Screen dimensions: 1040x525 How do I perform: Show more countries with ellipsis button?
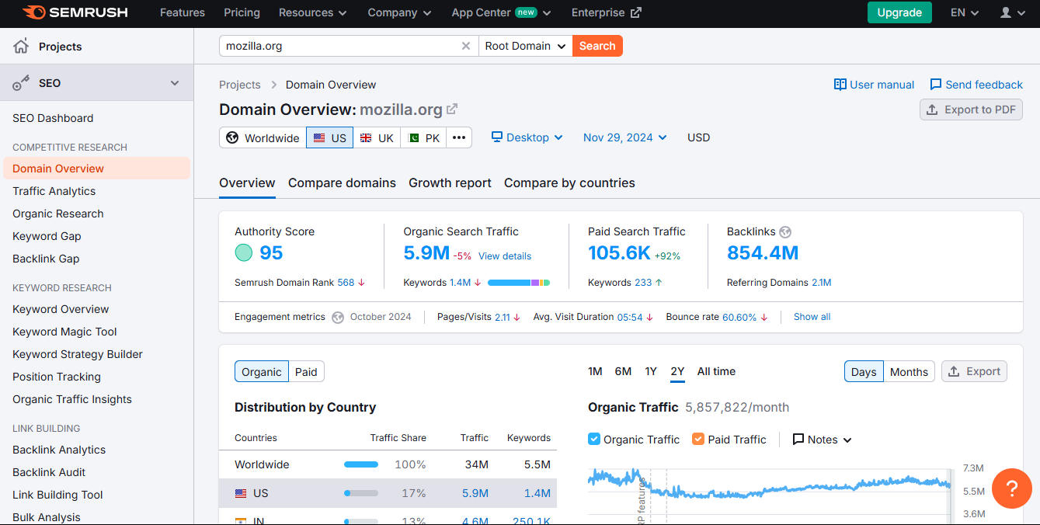click(x=459, y=137)
